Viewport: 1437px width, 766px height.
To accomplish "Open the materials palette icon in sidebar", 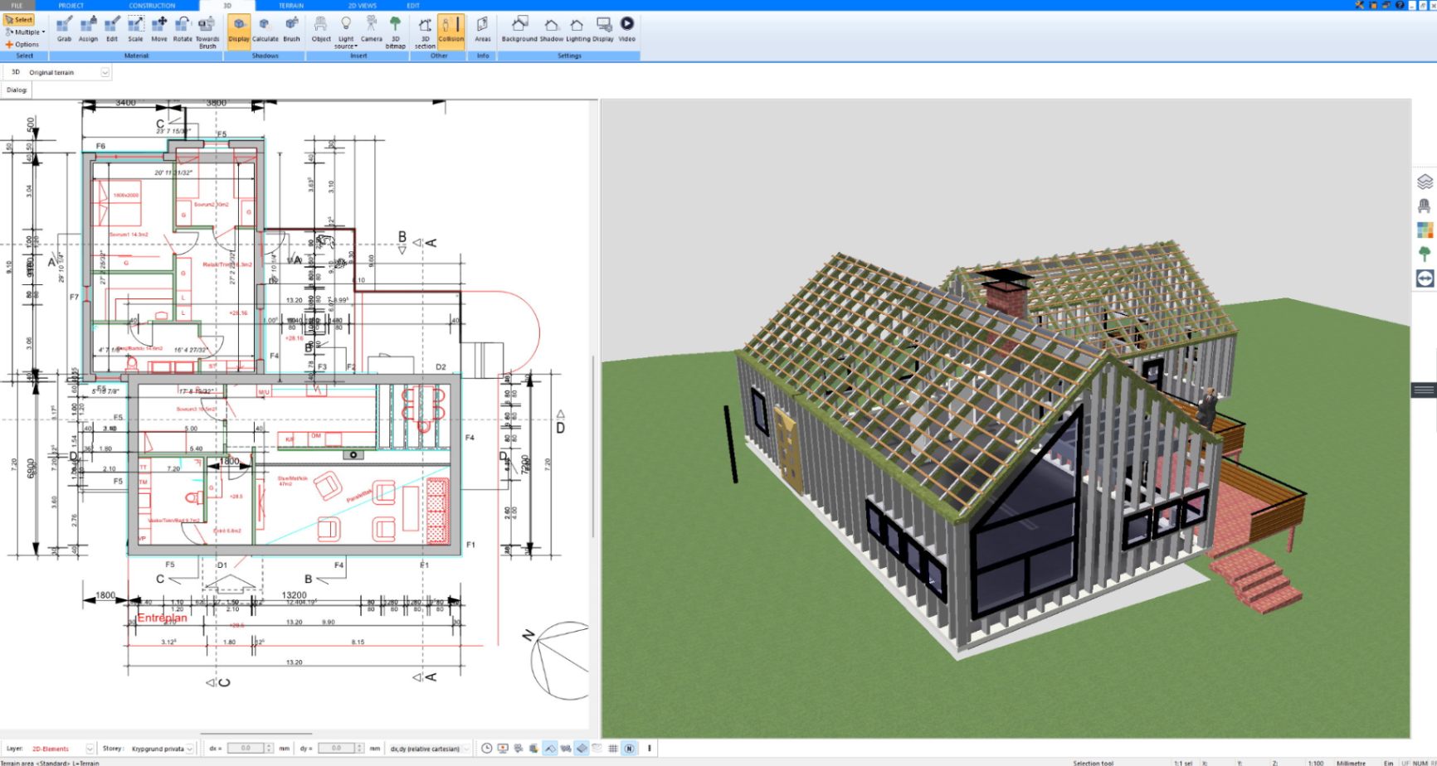I will pyautogui.click(x=1425, y=230).
